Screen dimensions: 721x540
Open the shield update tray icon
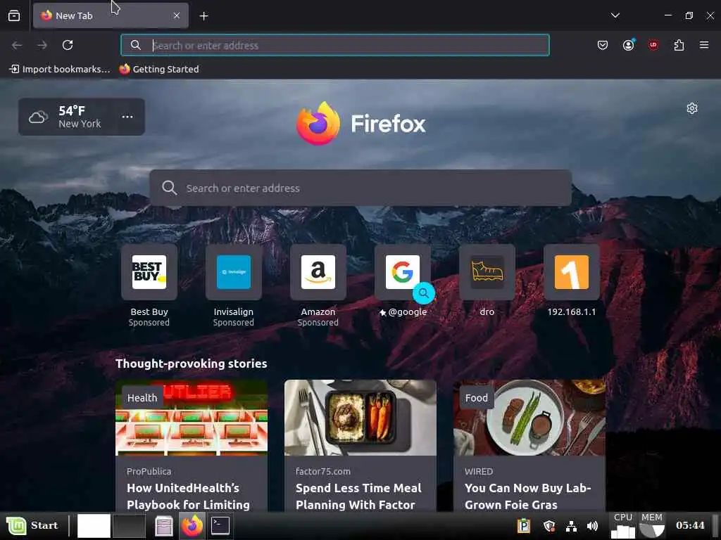pyautogui.click(x=549, y=526)
